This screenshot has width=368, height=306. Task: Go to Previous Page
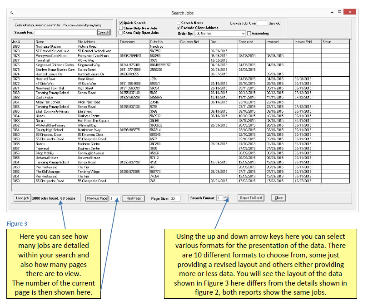click(97, 198)
